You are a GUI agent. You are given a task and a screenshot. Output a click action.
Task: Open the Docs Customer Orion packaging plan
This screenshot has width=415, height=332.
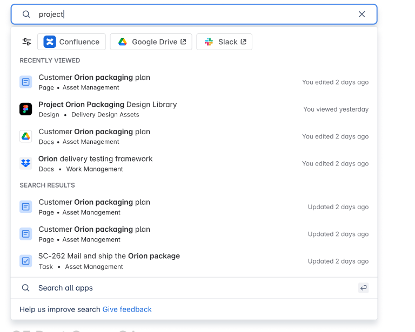tap(194, 136)
